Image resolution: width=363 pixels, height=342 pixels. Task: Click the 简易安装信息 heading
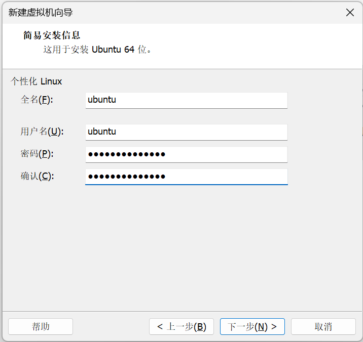click(x=52, y=35)
